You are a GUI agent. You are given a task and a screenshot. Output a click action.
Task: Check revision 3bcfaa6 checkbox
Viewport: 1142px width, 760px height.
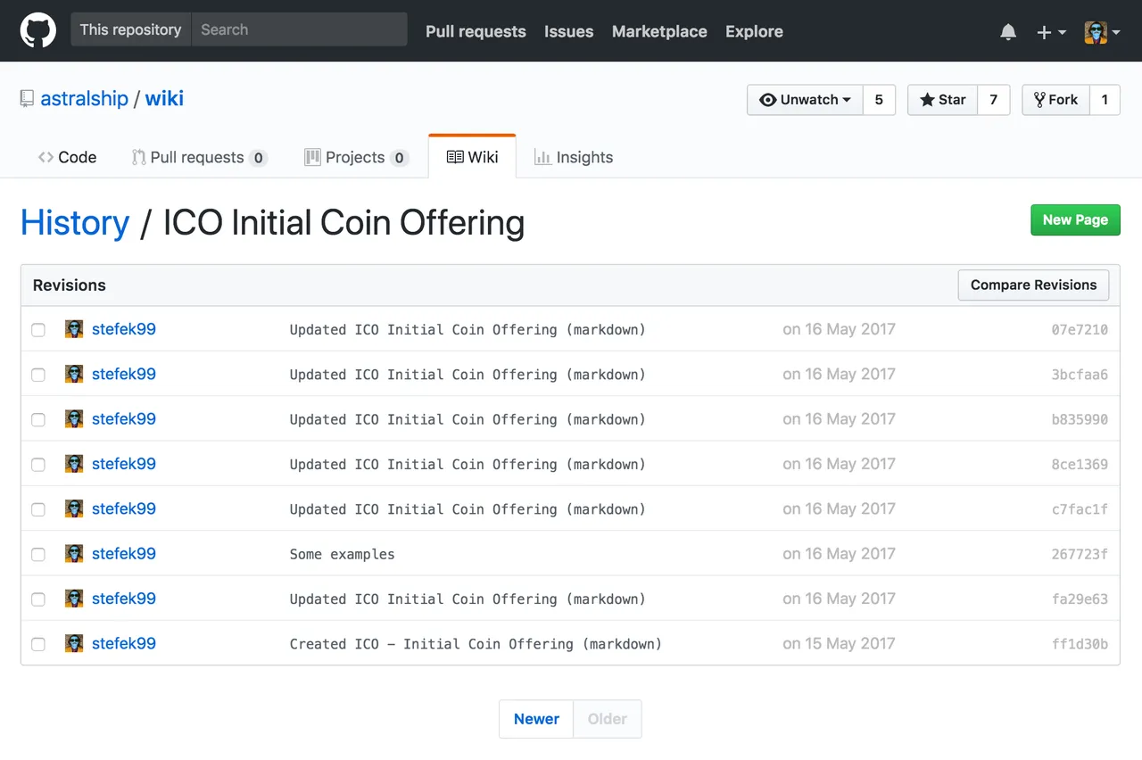tap(38, 375)
